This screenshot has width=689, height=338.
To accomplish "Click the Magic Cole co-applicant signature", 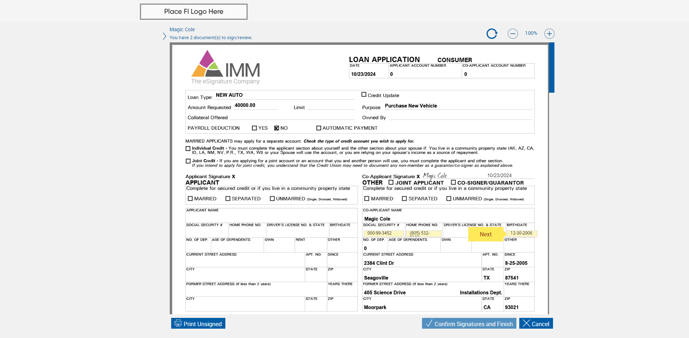I will pos(435,176).
